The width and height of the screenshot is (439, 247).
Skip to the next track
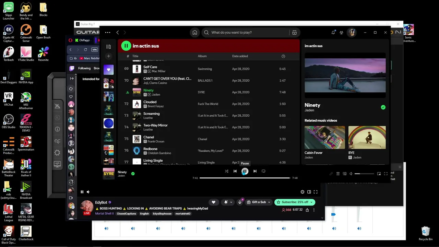(x=255, y=171)
